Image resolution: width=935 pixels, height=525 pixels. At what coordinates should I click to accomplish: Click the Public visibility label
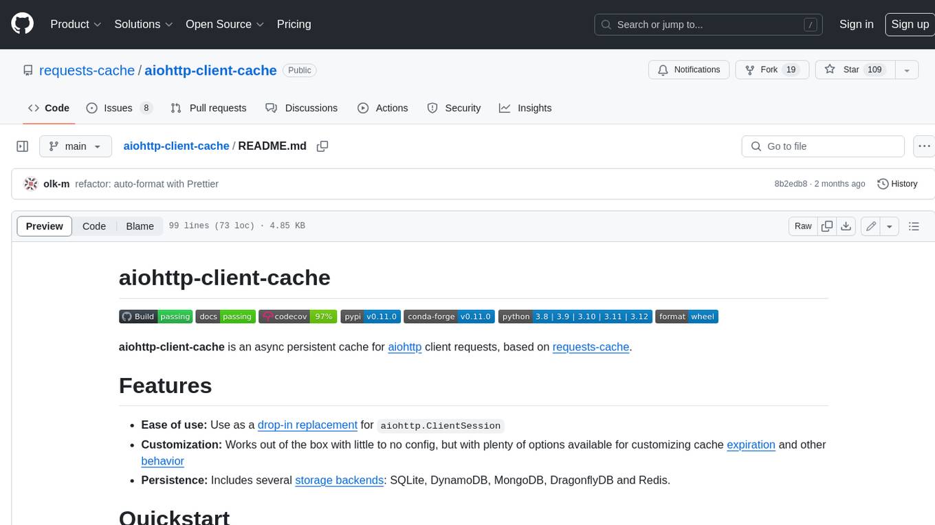300,70
